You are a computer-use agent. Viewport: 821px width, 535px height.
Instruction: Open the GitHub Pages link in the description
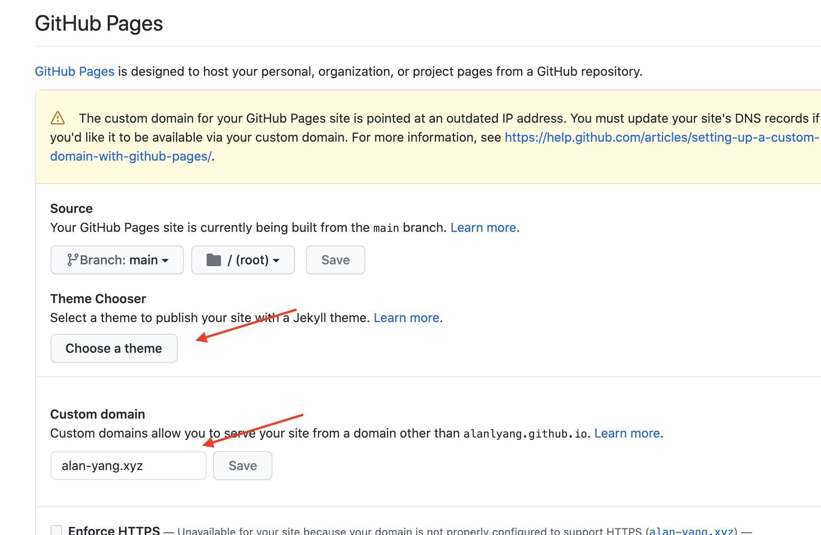point(74,71)
